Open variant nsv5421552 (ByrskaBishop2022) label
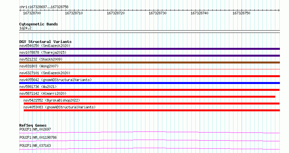Image resolution: width=289 pixels, height=153 pixels. pos(52,100)
